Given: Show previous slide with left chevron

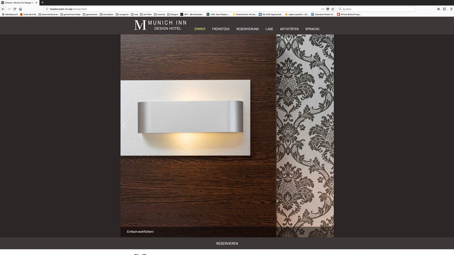Looking at the screenshot, I should coord(124,125).
